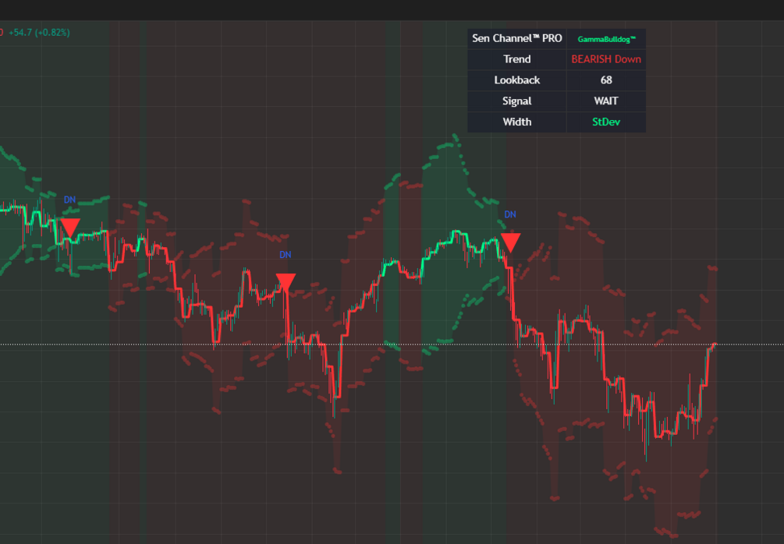Click the WAIT signal value

[x=606, y=101]
